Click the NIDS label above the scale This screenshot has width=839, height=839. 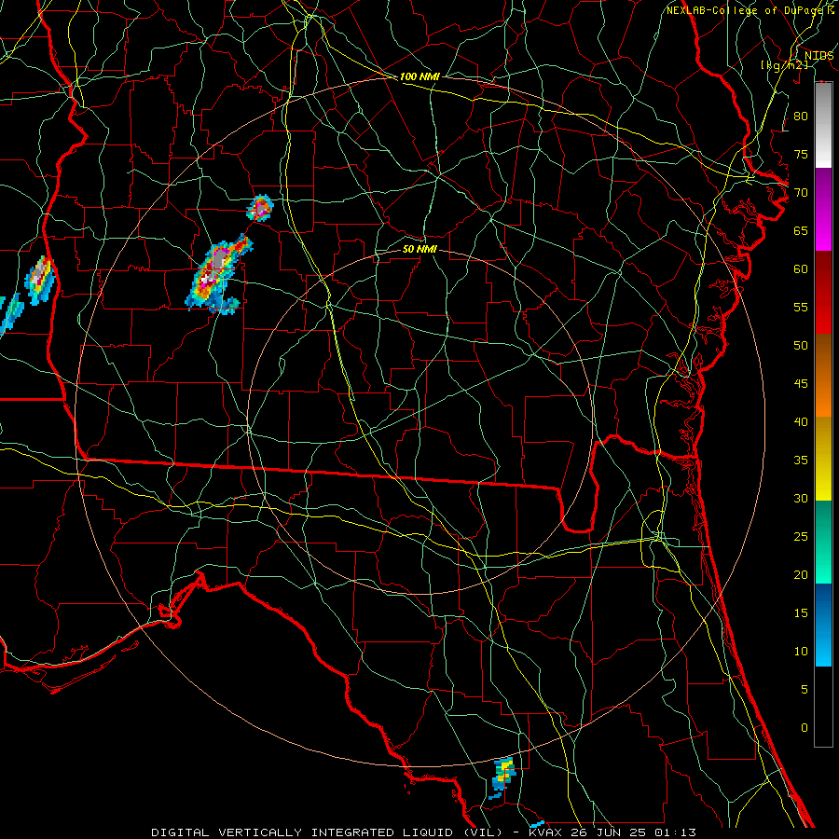click(818, 56)
